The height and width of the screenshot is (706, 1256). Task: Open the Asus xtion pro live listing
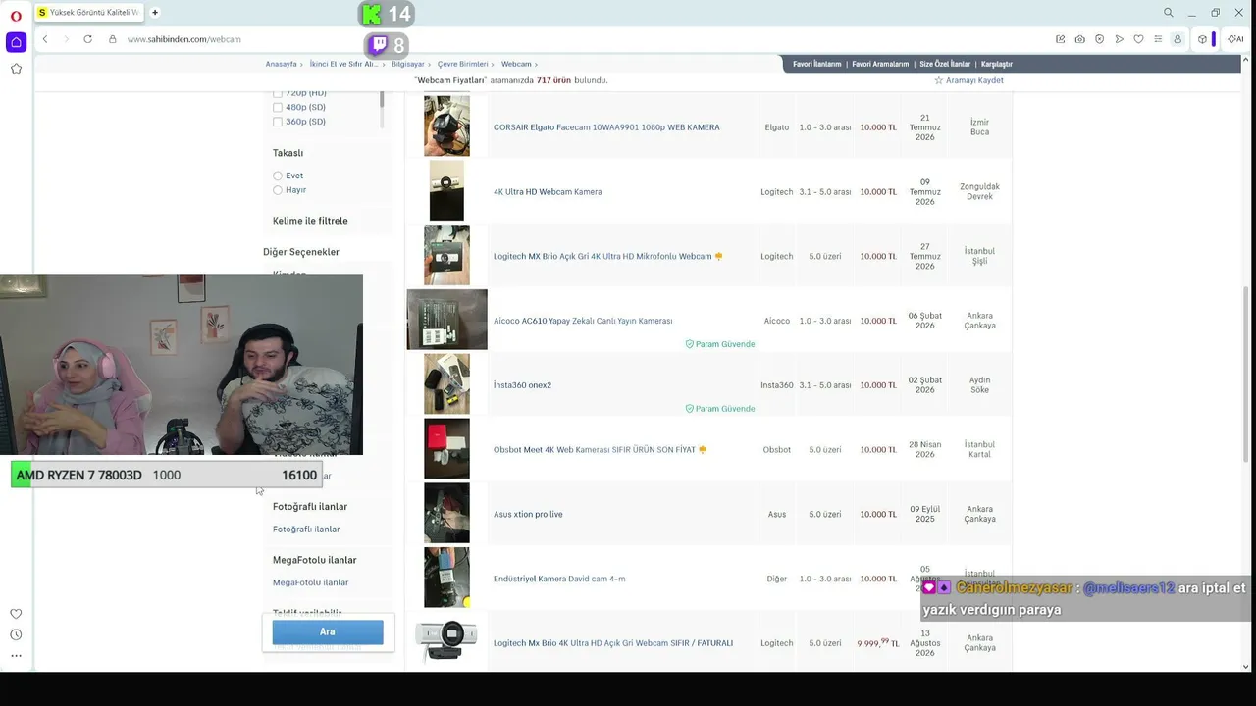coord(528,515)
